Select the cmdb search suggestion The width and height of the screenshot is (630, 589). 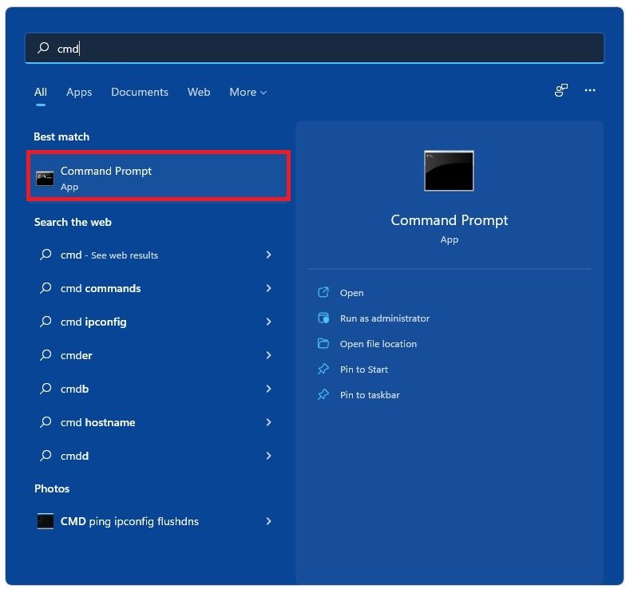(x=74, y=389)
